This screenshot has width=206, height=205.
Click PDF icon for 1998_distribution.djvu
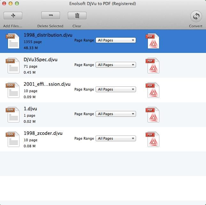click(x=153, y=41)
